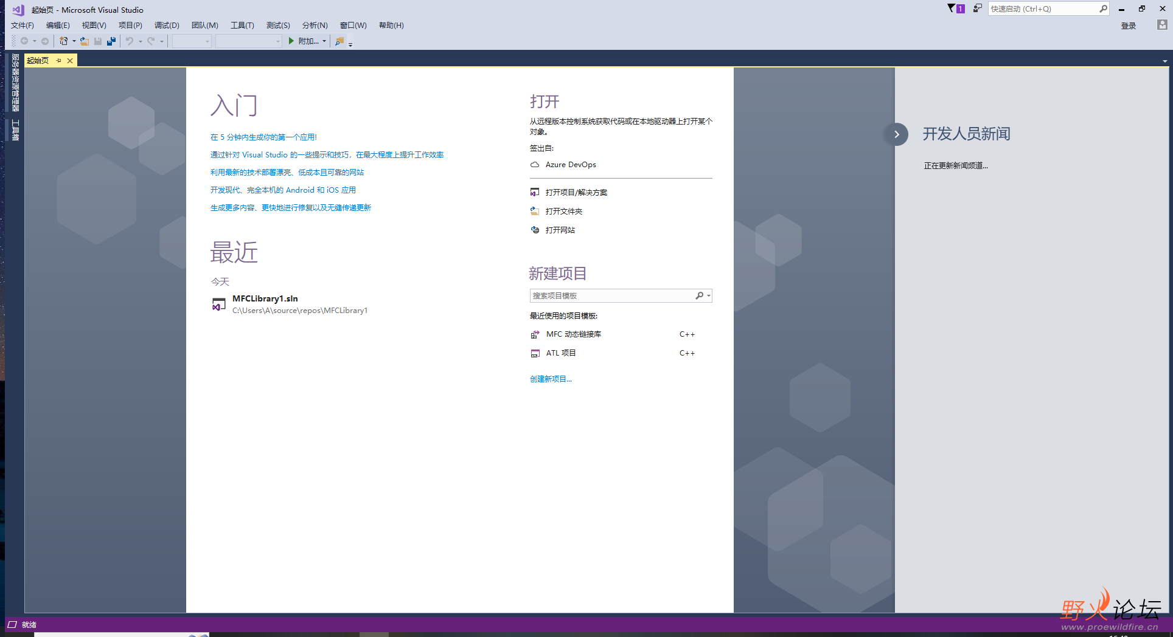Click the 打开文件夹 folder icon
Viewport: 1173px width, 637px height.
[x=535, y=211]
